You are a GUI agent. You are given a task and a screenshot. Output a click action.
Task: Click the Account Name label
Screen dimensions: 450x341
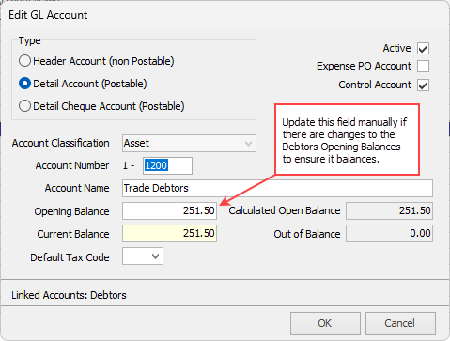pos(77,188)
